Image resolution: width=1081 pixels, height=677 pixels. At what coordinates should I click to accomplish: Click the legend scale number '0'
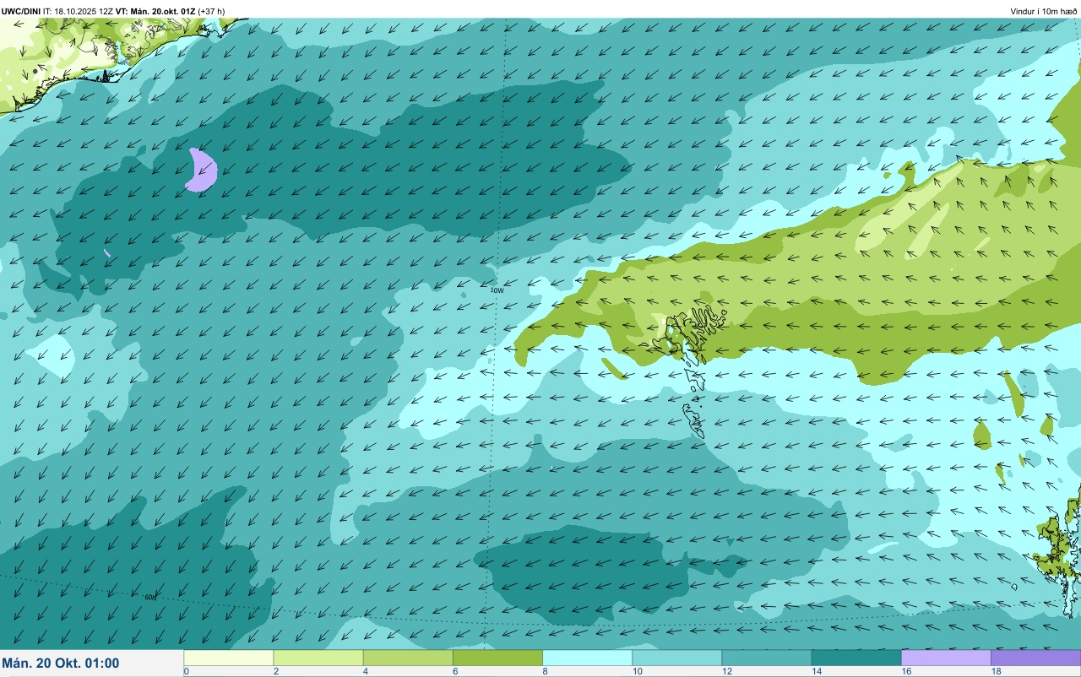[186, 671]
